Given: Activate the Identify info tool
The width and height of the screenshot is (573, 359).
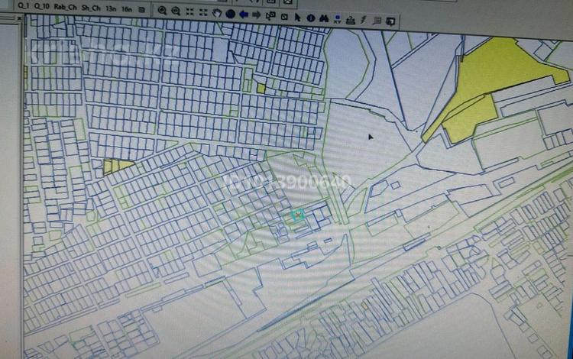Looking at the screenshot, I should [x=311, y=18].
